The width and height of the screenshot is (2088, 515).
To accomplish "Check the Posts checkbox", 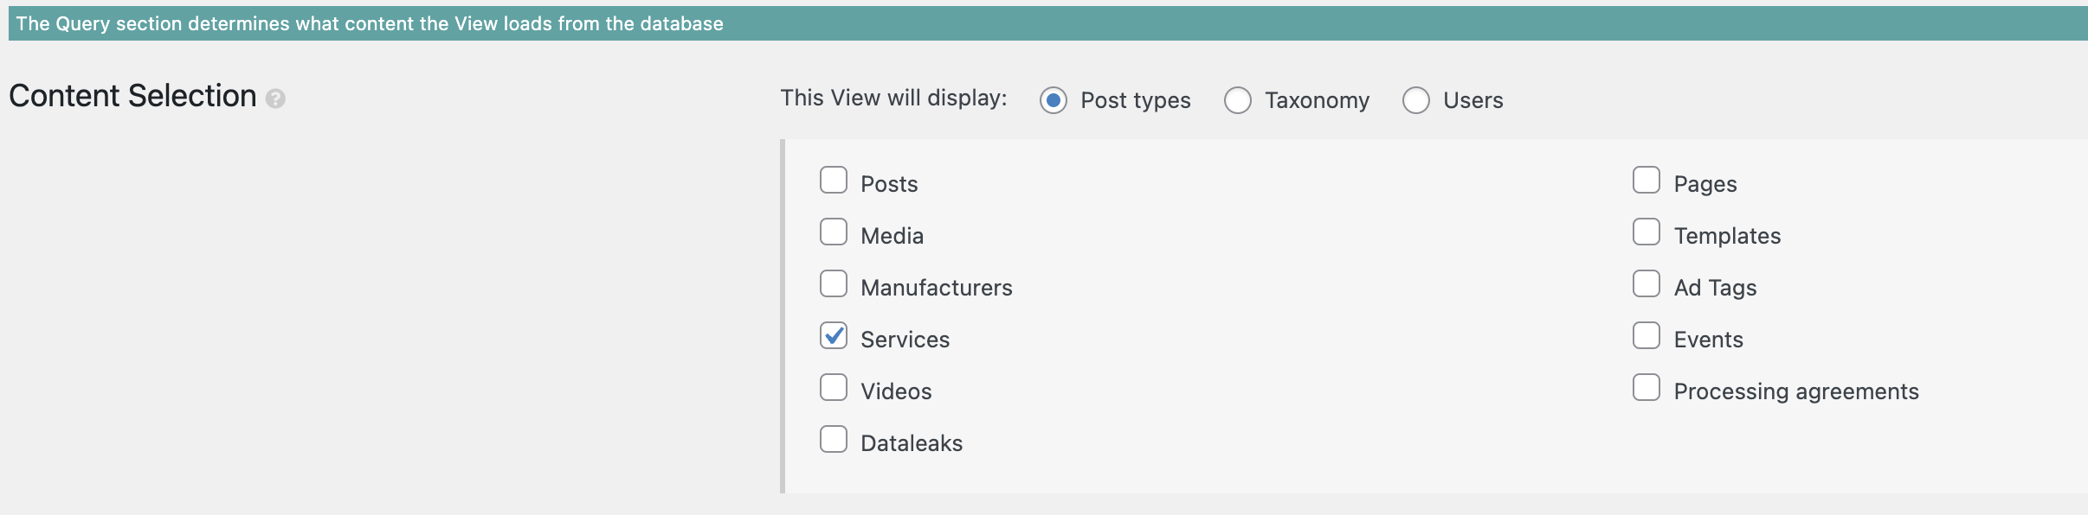I will 833,180.
